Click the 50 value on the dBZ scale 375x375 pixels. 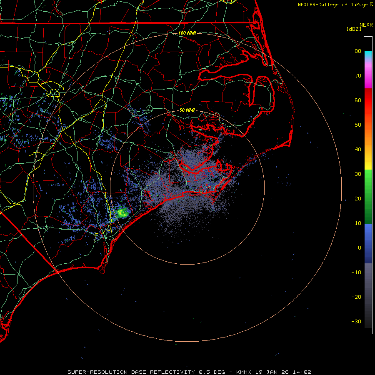tap(358, 125)
